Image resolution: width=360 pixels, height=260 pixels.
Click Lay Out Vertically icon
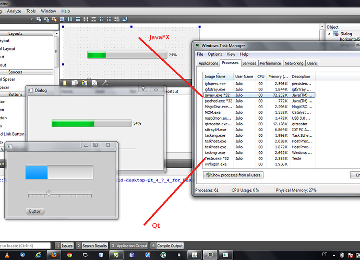78,19
